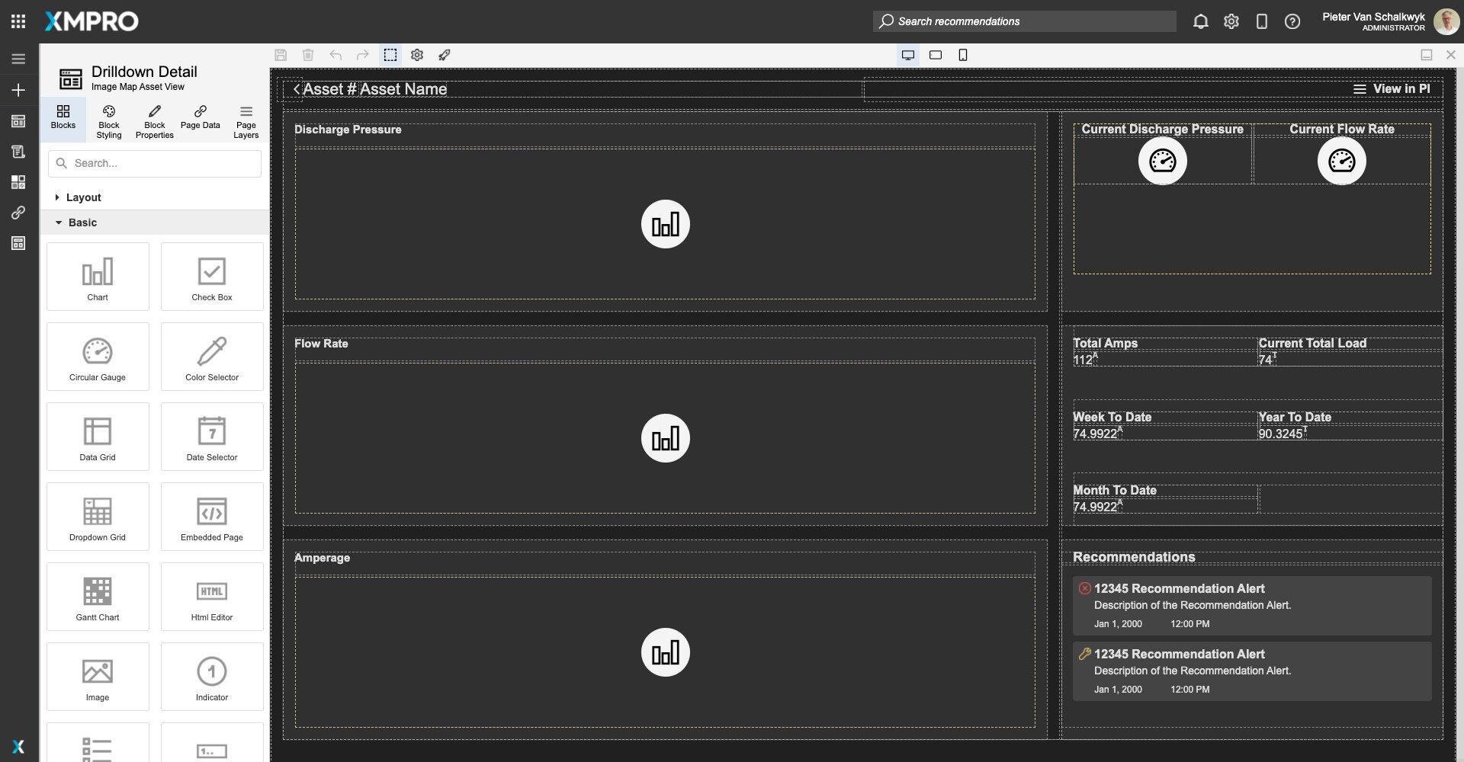
Task: Click the back arrow beside Asset Name
Action: coord(297,88)
